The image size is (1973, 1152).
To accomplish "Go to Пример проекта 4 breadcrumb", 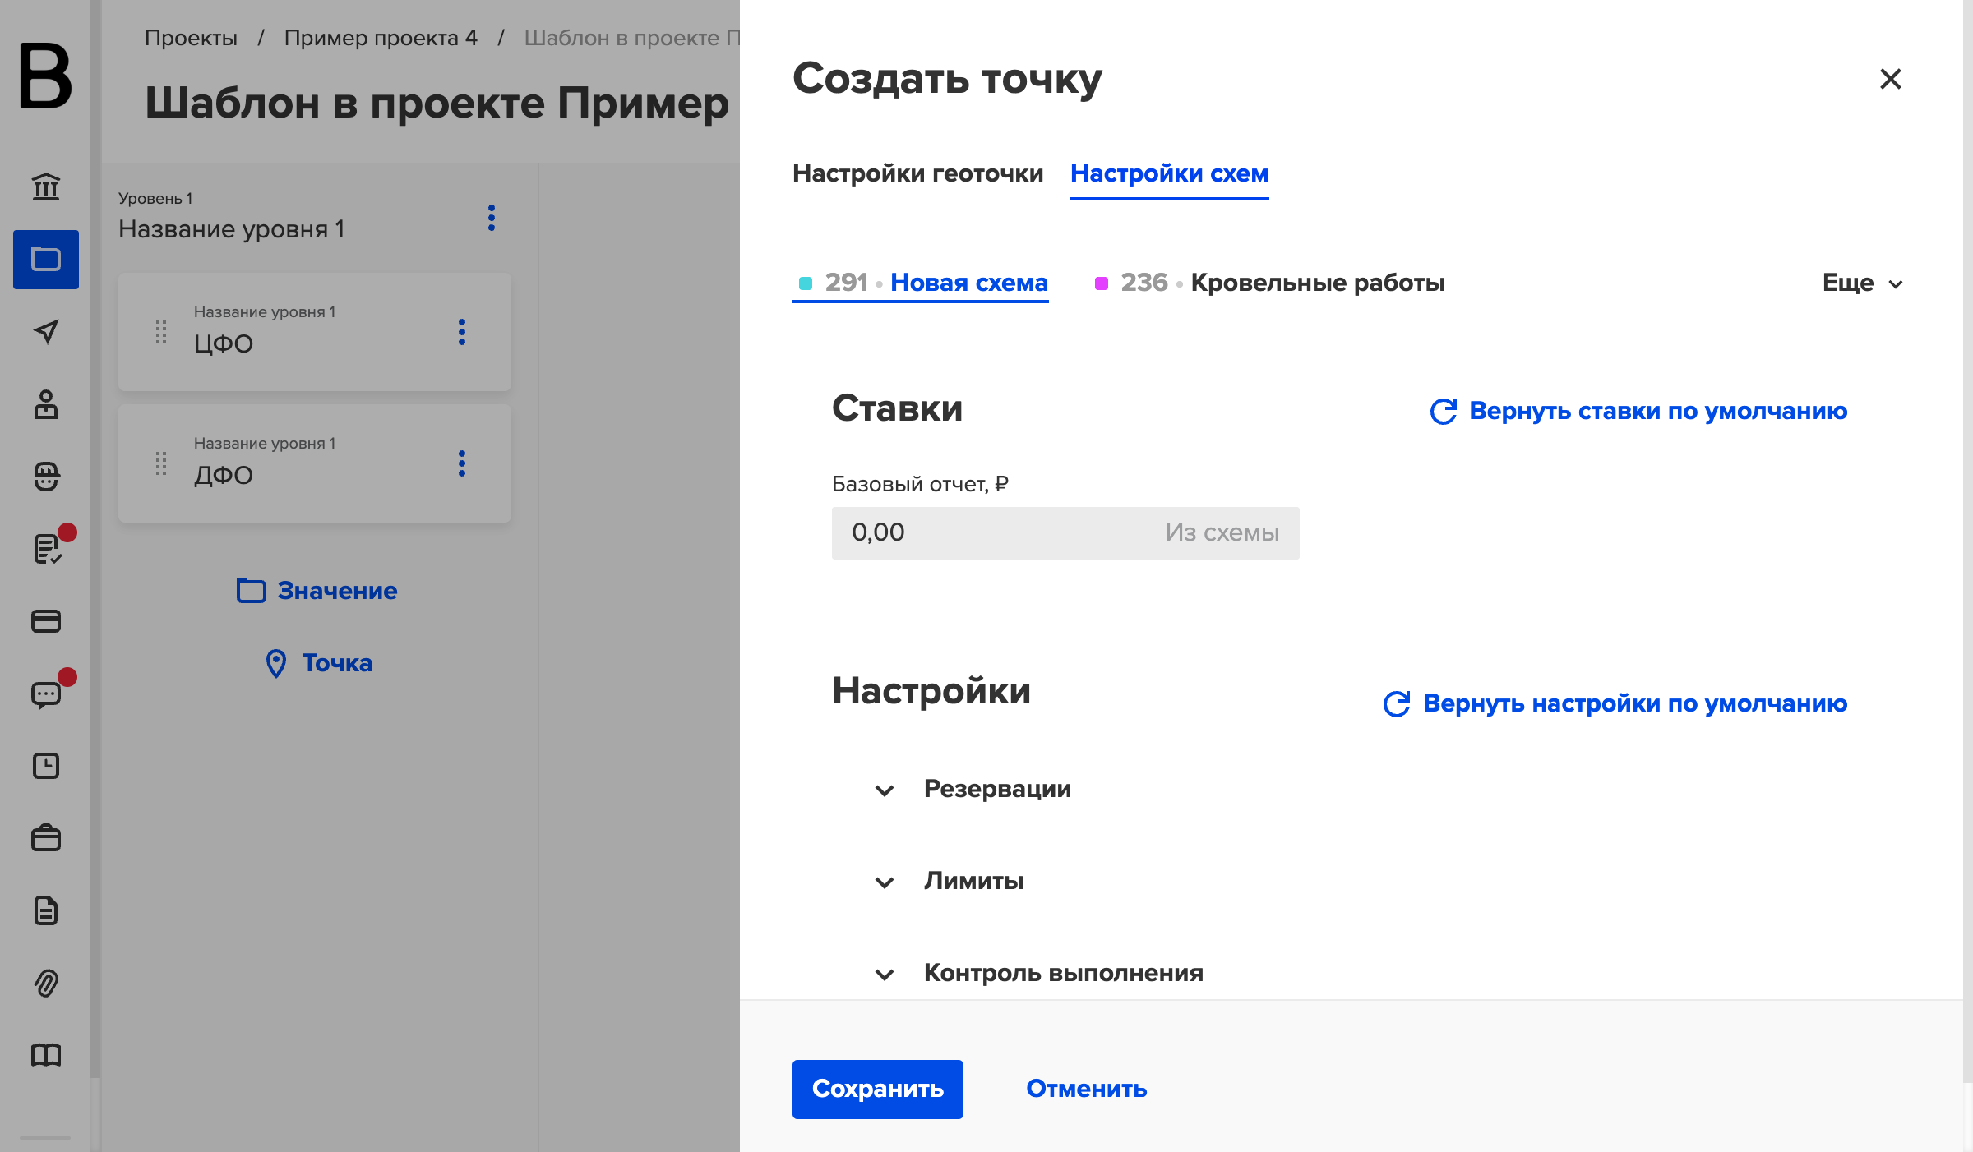I will pyautogui.click(x=381, y=38).
